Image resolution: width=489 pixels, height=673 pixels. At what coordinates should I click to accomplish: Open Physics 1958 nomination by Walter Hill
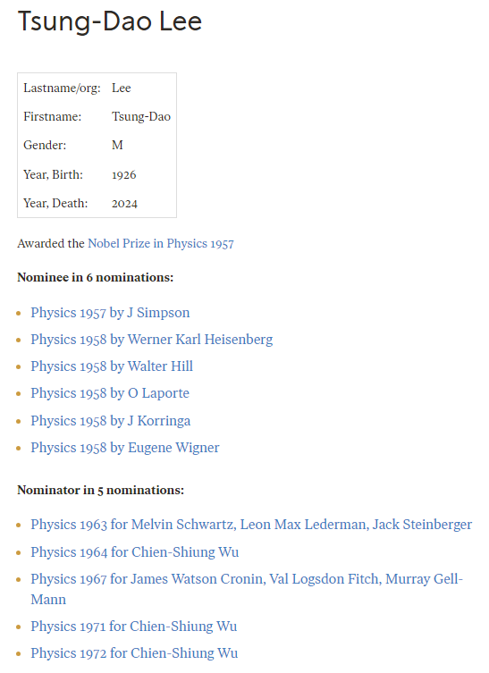pos(112,366)
